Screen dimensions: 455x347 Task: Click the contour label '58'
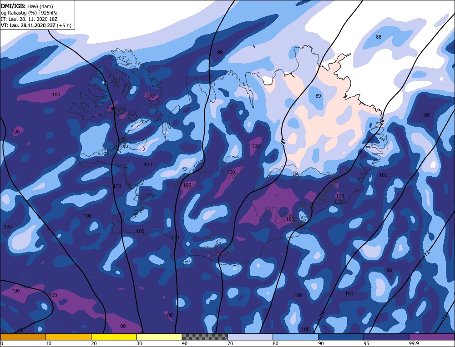coord(20,330)
